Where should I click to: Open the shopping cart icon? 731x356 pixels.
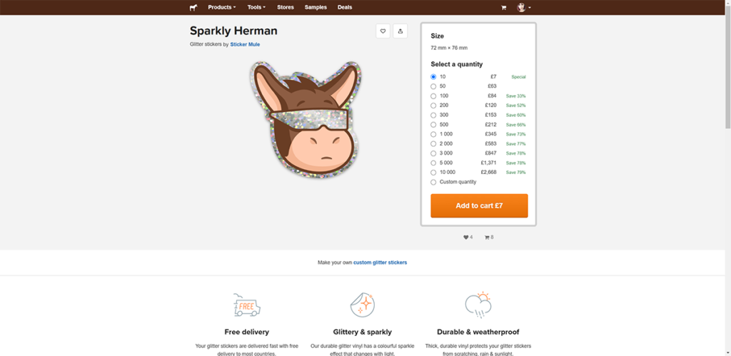point(503,7)
